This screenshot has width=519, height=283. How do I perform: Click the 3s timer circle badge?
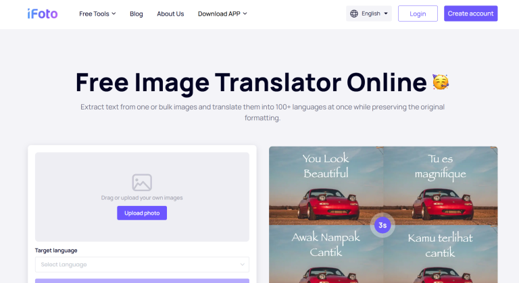tap(382, 225)
